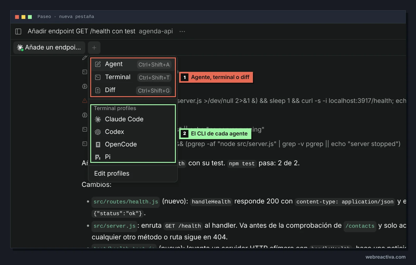This screenshot has width=416, height=265.
Task: Click the "src/server.js" file reference
Action: point(114,226)
